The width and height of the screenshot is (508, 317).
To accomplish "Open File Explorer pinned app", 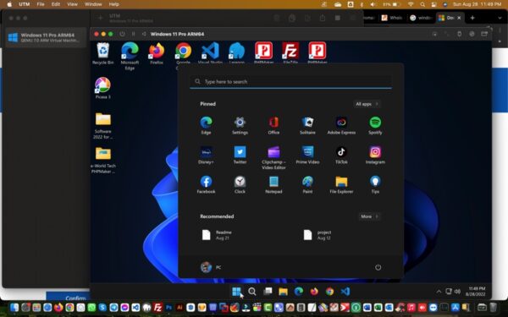I will (x=341, y=184).
